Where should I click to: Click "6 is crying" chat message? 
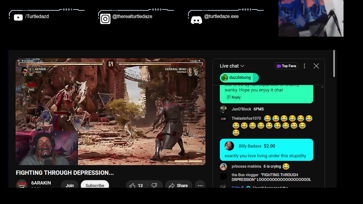click(x=272, y=166)
